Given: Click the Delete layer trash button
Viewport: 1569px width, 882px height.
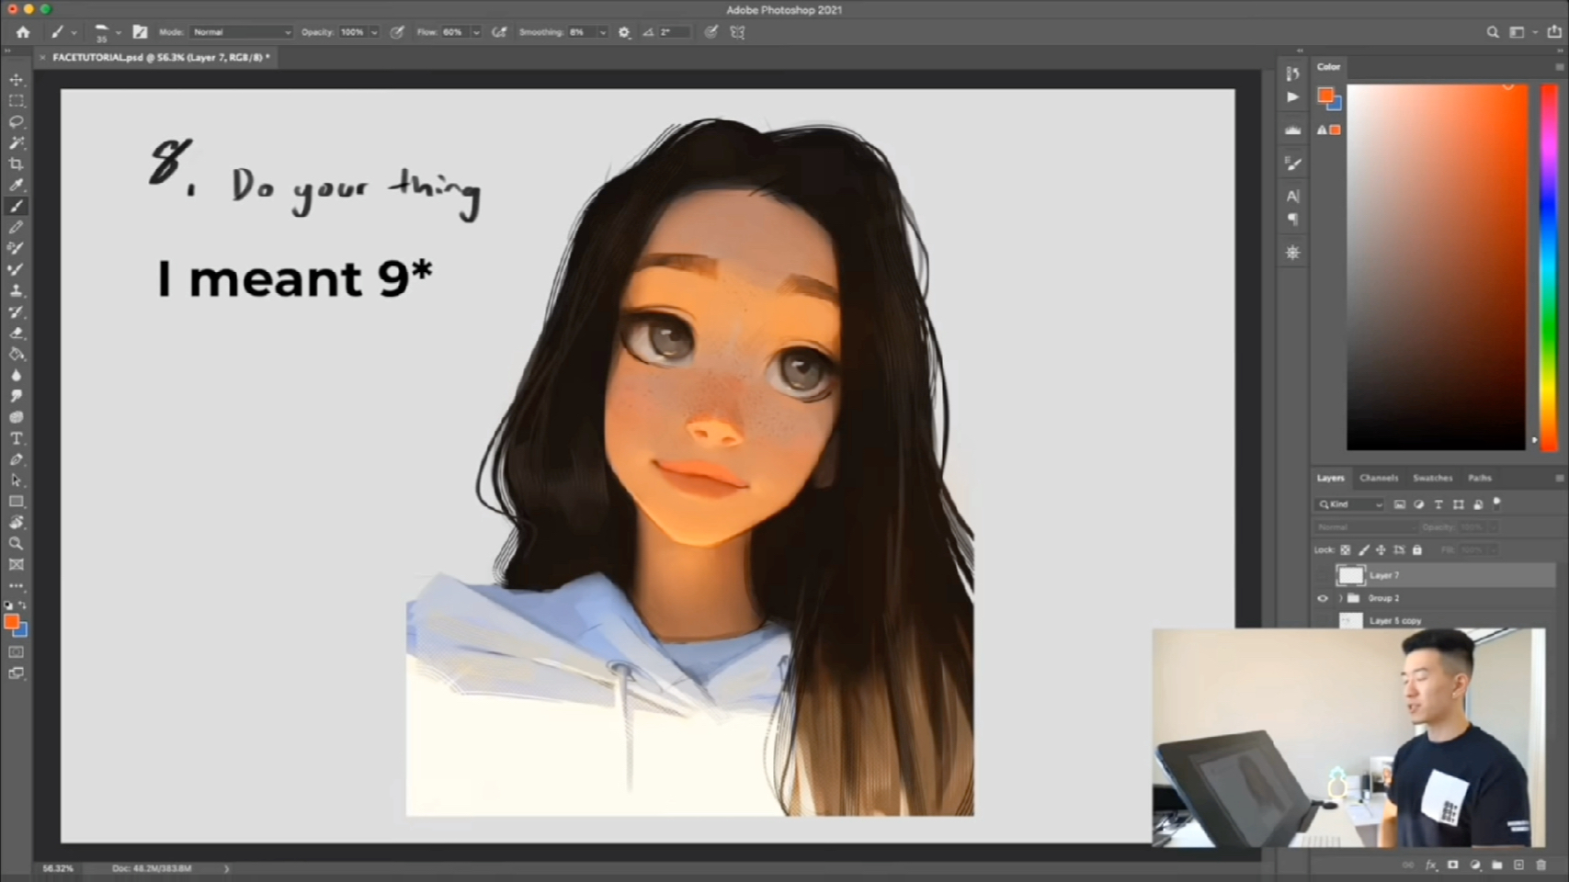Looking at the screenshot, I should click(x=1541, y=865).
